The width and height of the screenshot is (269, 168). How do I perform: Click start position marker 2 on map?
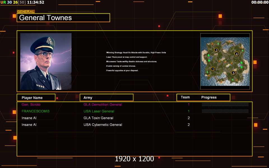click(x=216, y=50)
